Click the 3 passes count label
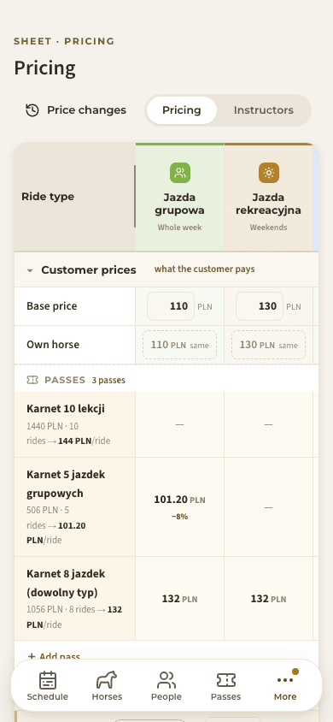Viewport: 333px width, 722px height. click(108, 381)
